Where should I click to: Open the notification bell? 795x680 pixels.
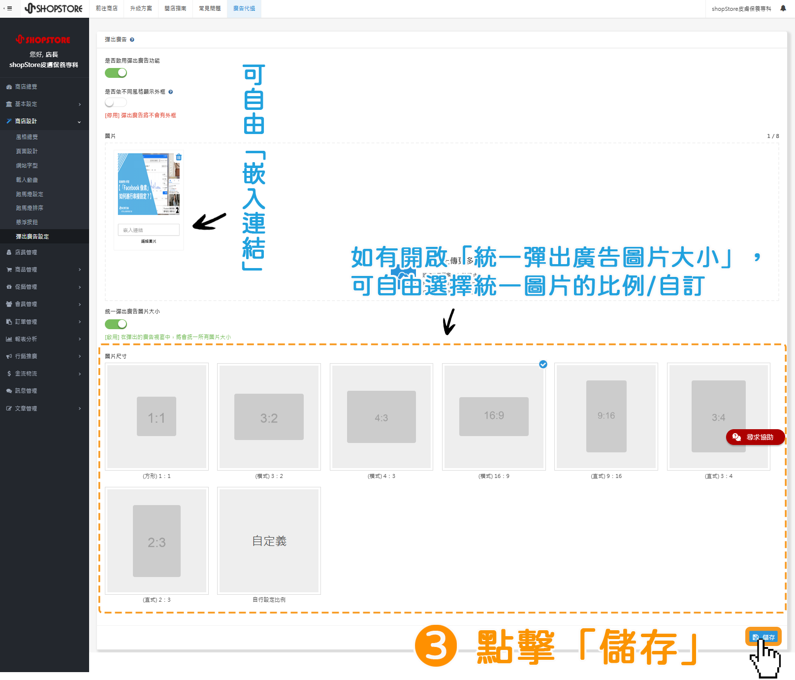(x=783, y=8)
